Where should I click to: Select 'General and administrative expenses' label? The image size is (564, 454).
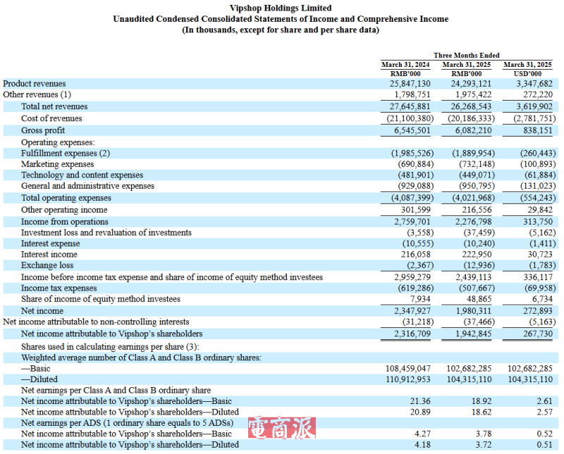point(87,186)
